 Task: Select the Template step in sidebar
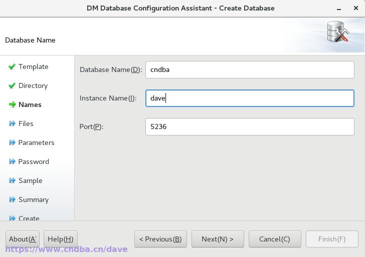[x=34, y=66]
